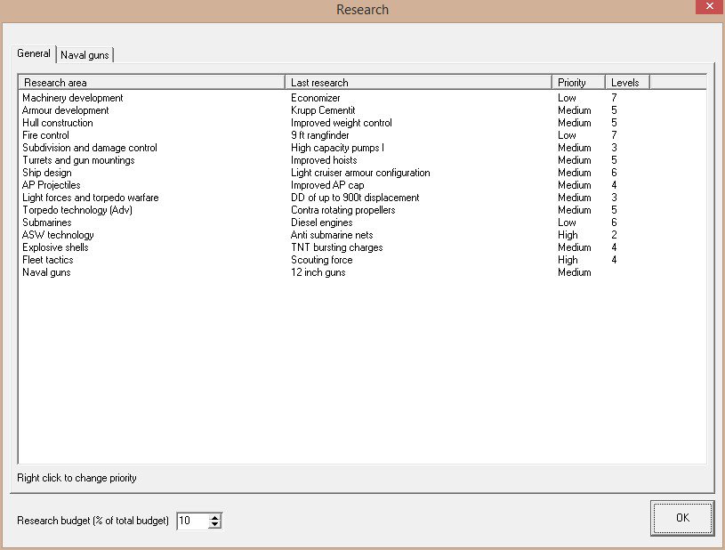Switch to the Naval guns tab
Viewport: 725px width, 550px height.
85,55
